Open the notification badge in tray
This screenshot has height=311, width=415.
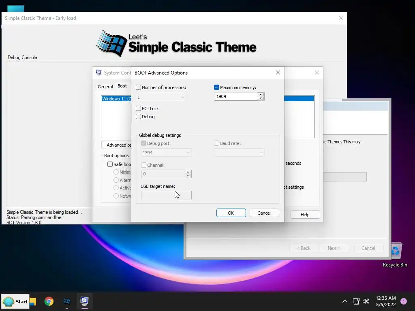coord(404,301)
